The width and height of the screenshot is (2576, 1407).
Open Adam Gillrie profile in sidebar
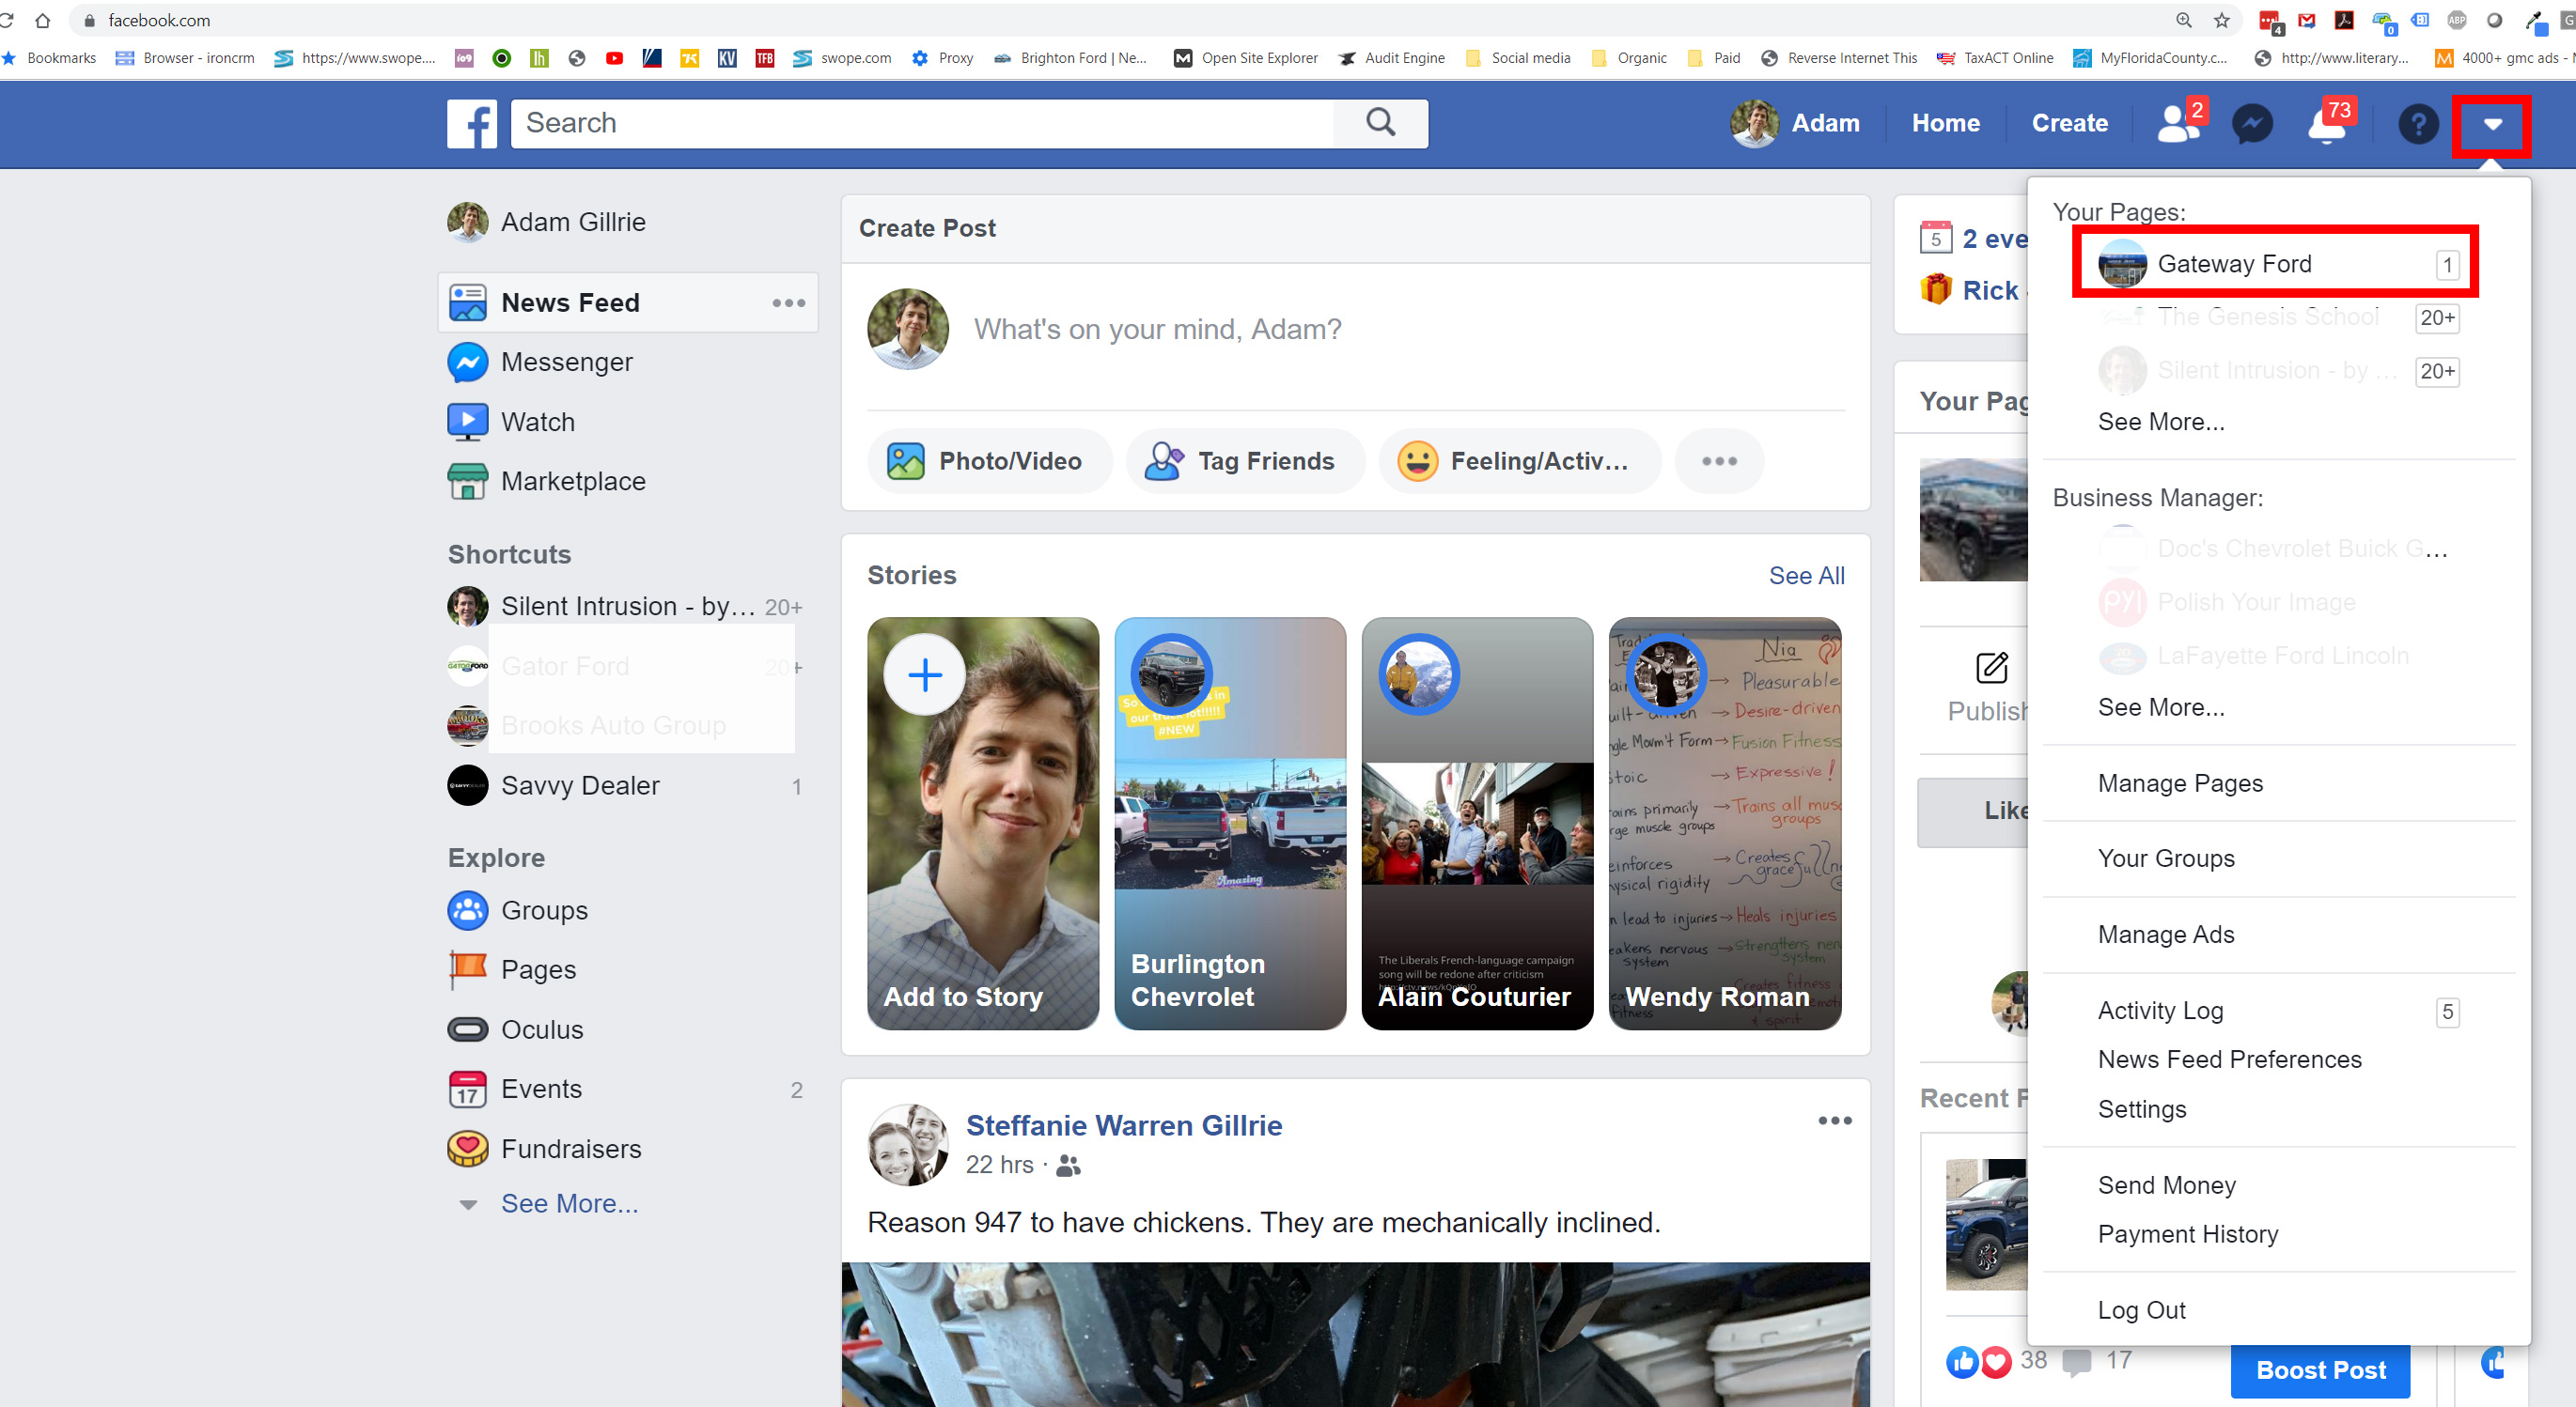pyautogui.click(x=547, y=222)
